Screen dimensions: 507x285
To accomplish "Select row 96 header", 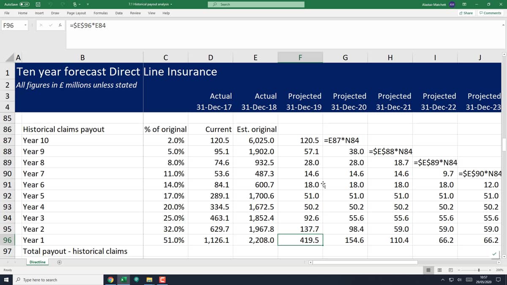I will [x=7, y=240].
